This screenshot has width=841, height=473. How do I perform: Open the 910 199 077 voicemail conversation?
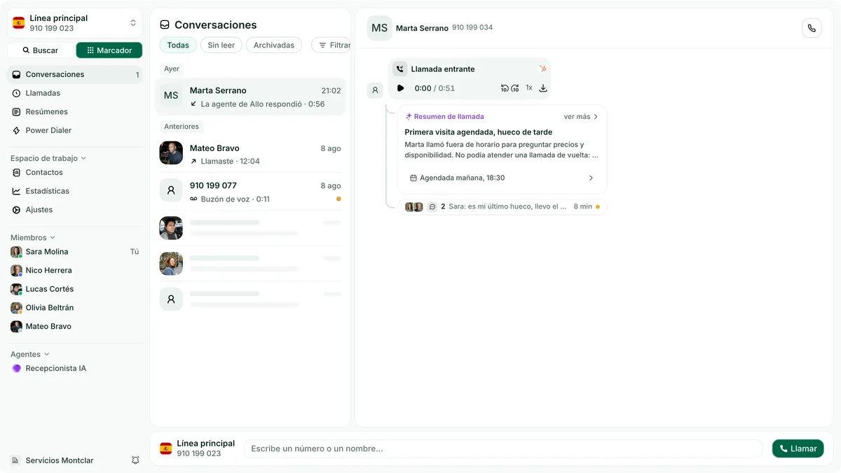tap(250, 192)
